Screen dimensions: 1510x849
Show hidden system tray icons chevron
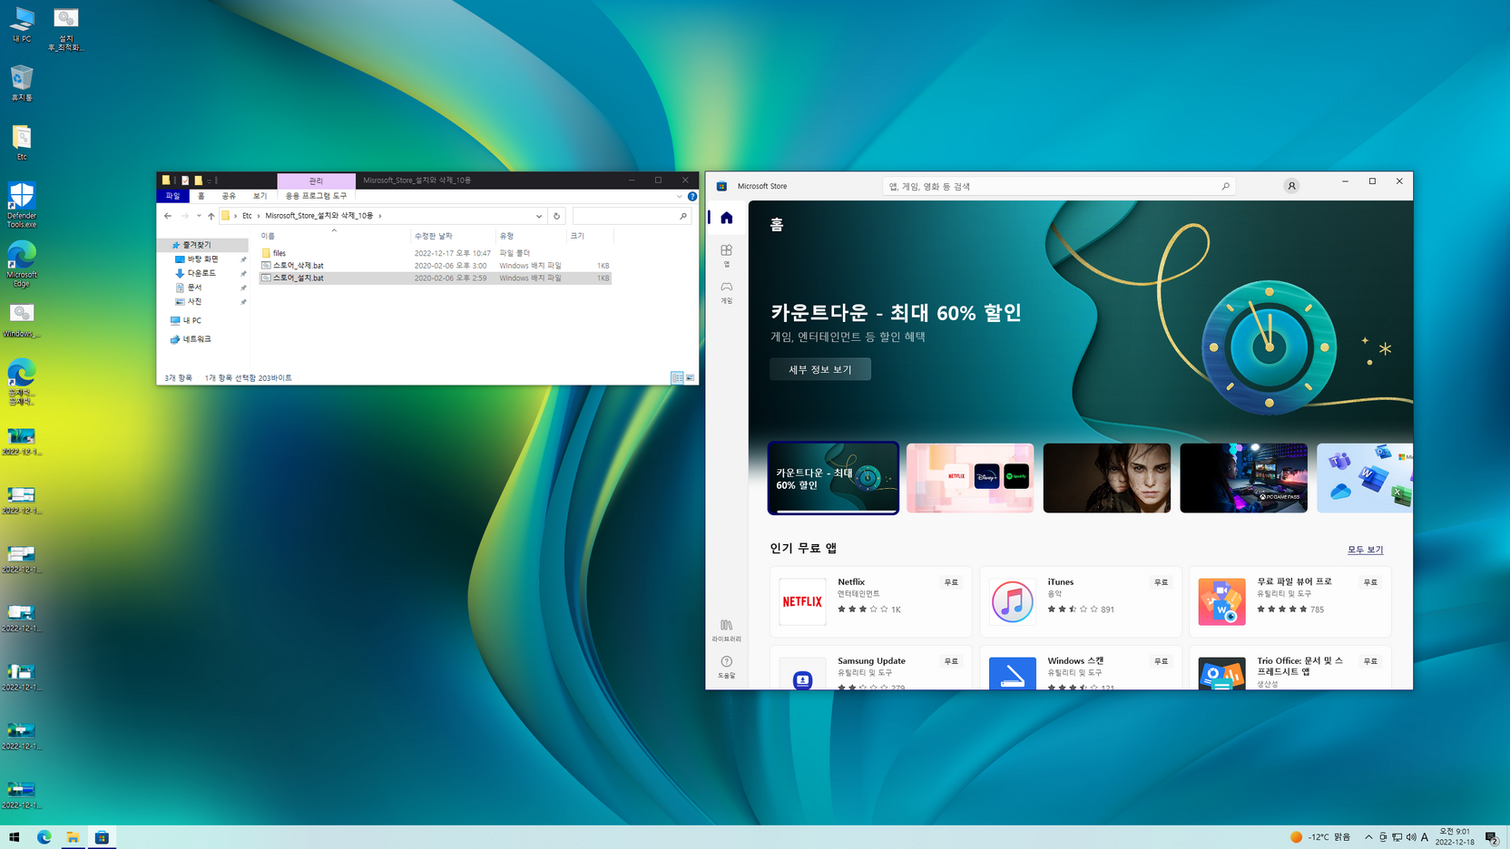point(1368,837)
